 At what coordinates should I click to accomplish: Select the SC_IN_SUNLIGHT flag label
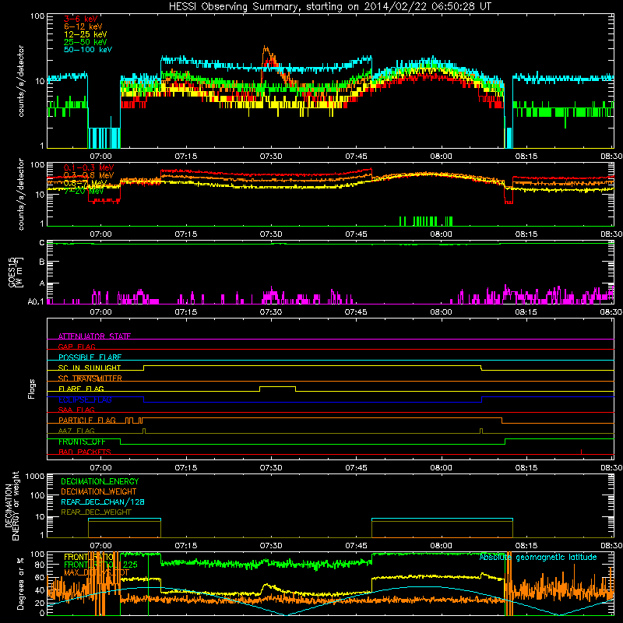point(90,368)
